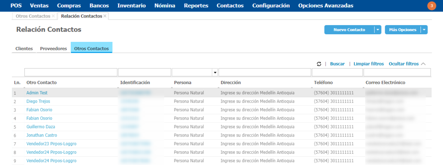
Task: Click the Nuevo Contacto button
Action: 349,30
